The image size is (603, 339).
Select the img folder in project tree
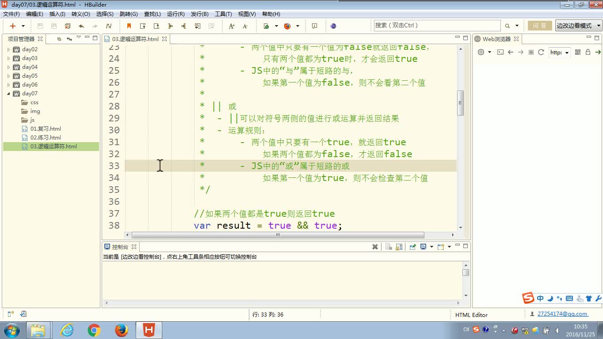pyautogui.click(x=35, y=111)
